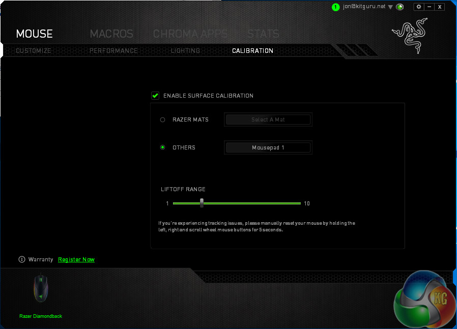Click the LIFTOFF RANGE label

pos(183,189)
